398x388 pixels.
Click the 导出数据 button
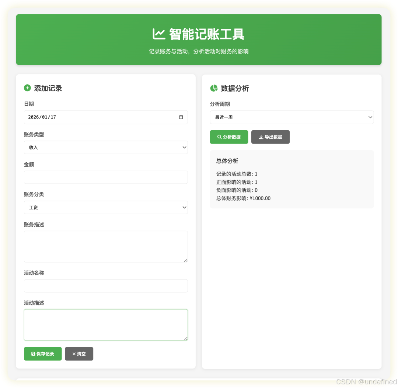pyautogui.click(x=270, y=137)
